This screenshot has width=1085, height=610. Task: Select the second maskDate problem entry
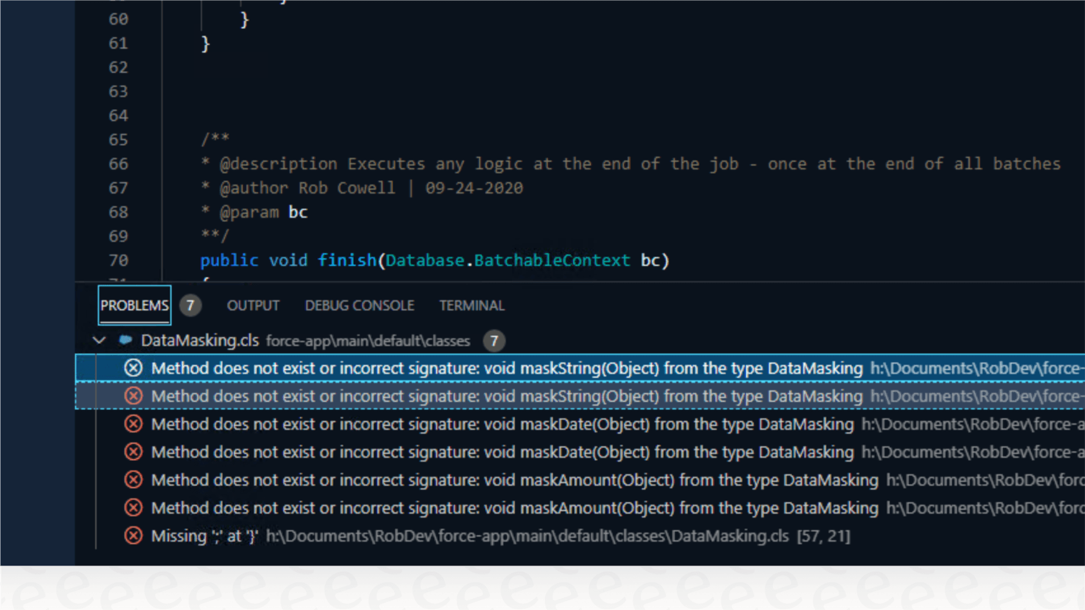click(x=452, y=452)
